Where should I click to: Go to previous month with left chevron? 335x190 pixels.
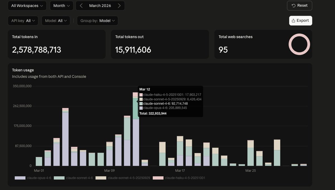[x=81, y=6]
